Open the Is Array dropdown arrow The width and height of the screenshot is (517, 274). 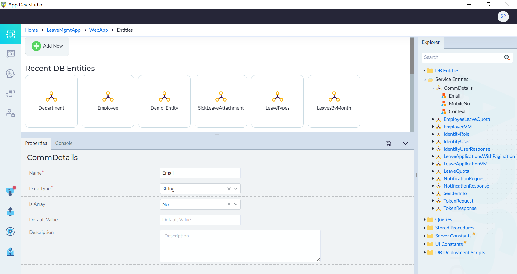pos(236,204)
